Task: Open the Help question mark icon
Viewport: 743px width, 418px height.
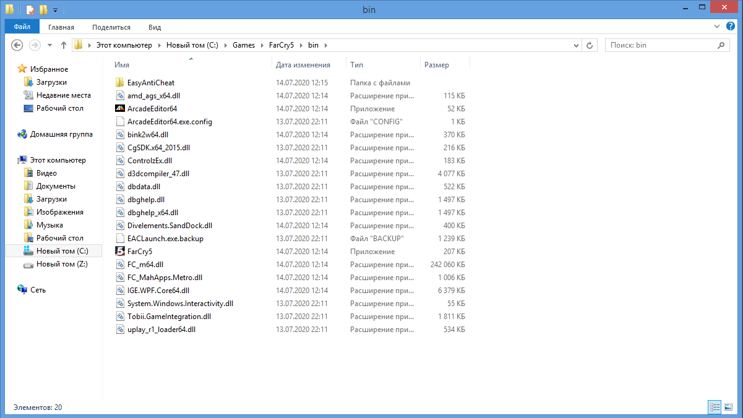Action: [732, 27]
